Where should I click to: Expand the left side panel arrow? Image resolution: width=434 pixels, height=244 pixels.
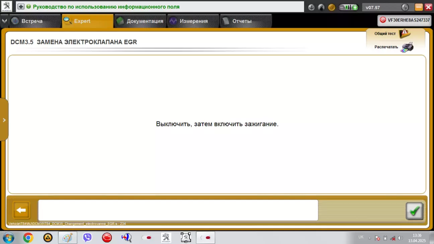4,120
